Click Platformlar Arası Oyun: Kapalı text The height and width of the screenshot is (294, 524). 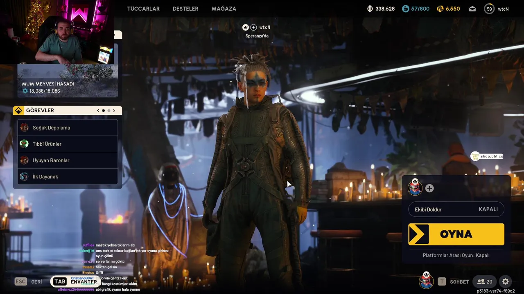tap(456, 255)
